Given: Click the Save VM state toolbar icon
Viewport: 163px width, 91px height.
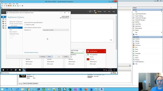Looking at the screenshot, I should pyautogui.click(x=11, y=6).
